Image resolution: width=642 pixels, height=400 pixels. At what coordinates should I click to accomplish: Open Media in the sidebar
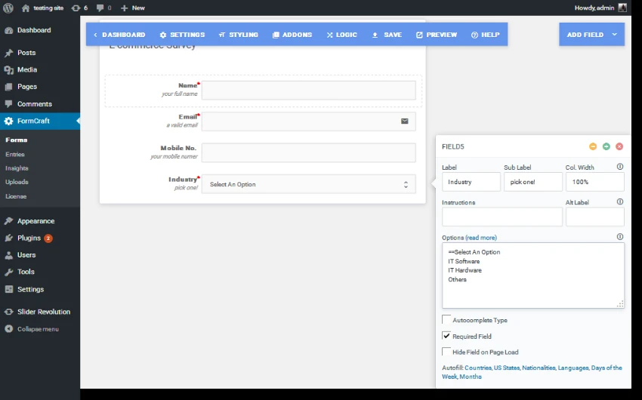pyautogui.click(x=40, y=69)
